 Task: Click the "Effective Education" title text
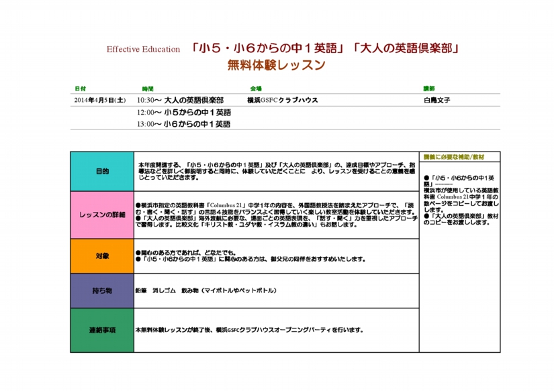click(143, 49)
